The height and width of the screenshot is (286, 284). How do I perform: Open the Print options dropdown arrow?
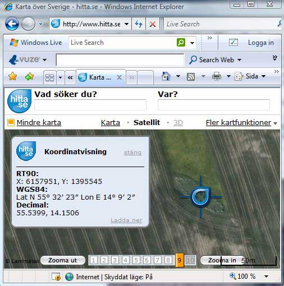coord(228,76)
